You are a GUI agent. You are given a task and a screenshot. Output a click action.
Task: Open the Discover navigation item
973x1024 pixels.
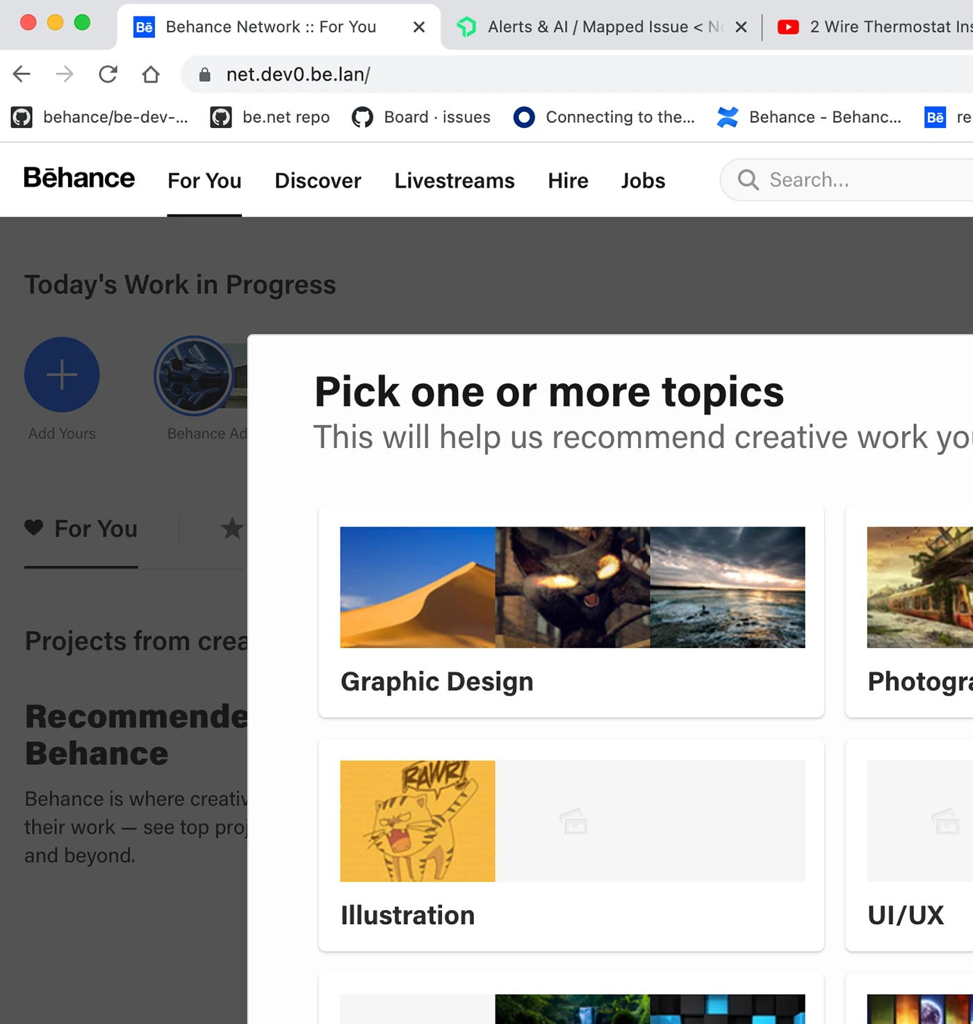coord(318,181)
